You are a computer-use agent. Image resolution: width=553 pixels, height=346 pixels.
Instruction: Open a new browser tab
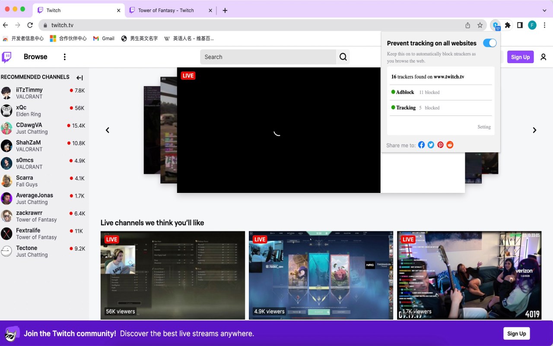click(225, 10)
